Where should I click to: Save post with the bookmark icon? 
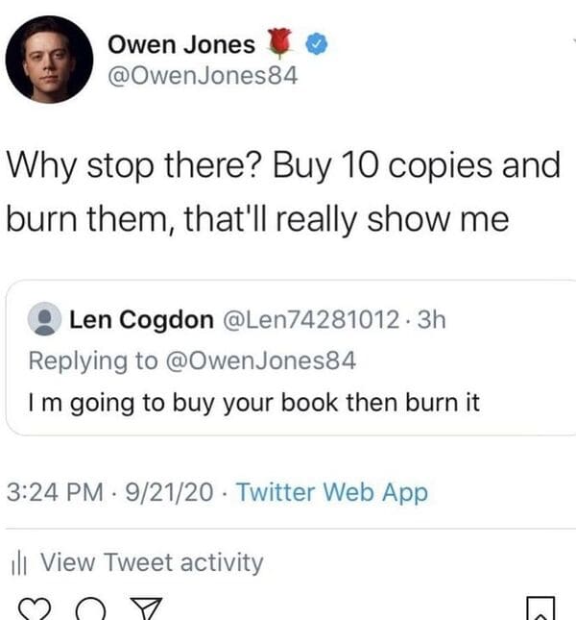pos(540,608)
